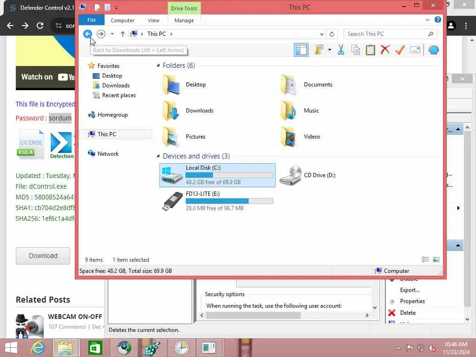Select Local Disk (C:) drive
476x357 pixels.
(218, 175)
